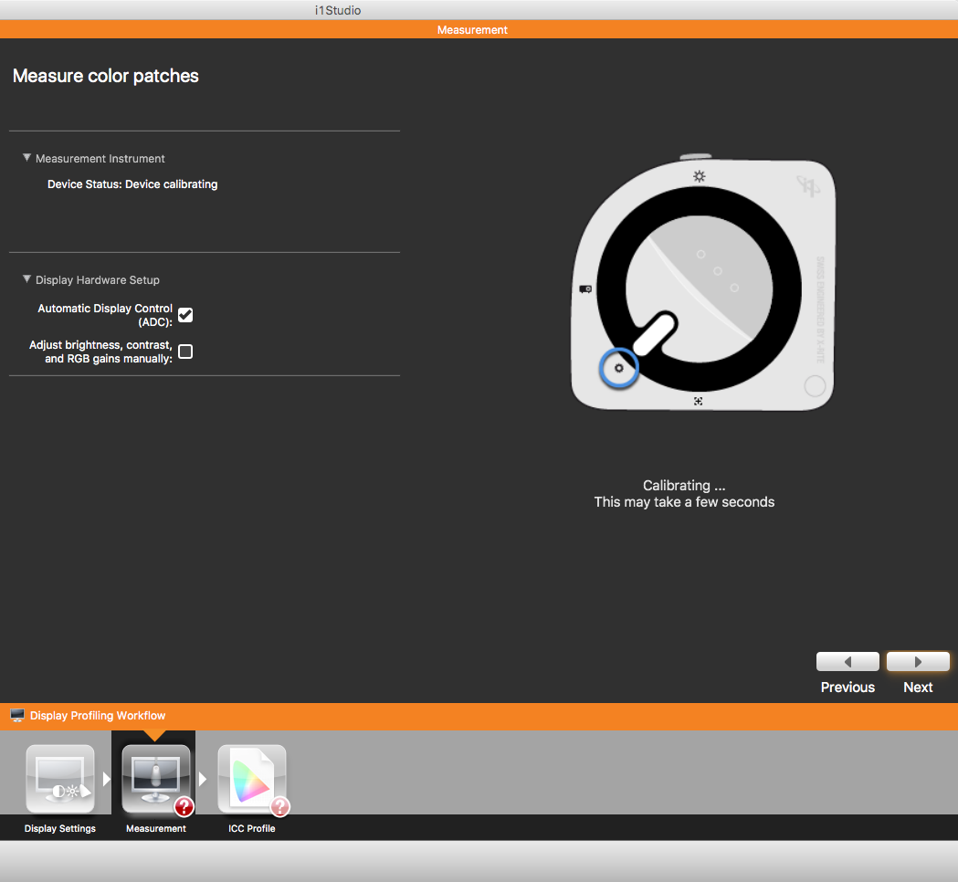Click the calibration position gear icon on the device
Viewport: 958px width, 882px height.
pos(619,368)
